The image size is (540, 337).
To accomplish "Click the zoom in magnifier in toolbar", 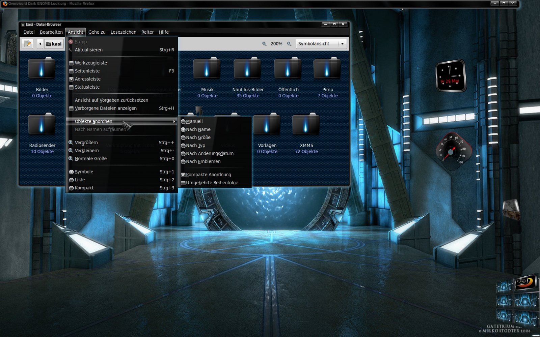I will click(x=289, y=44).
